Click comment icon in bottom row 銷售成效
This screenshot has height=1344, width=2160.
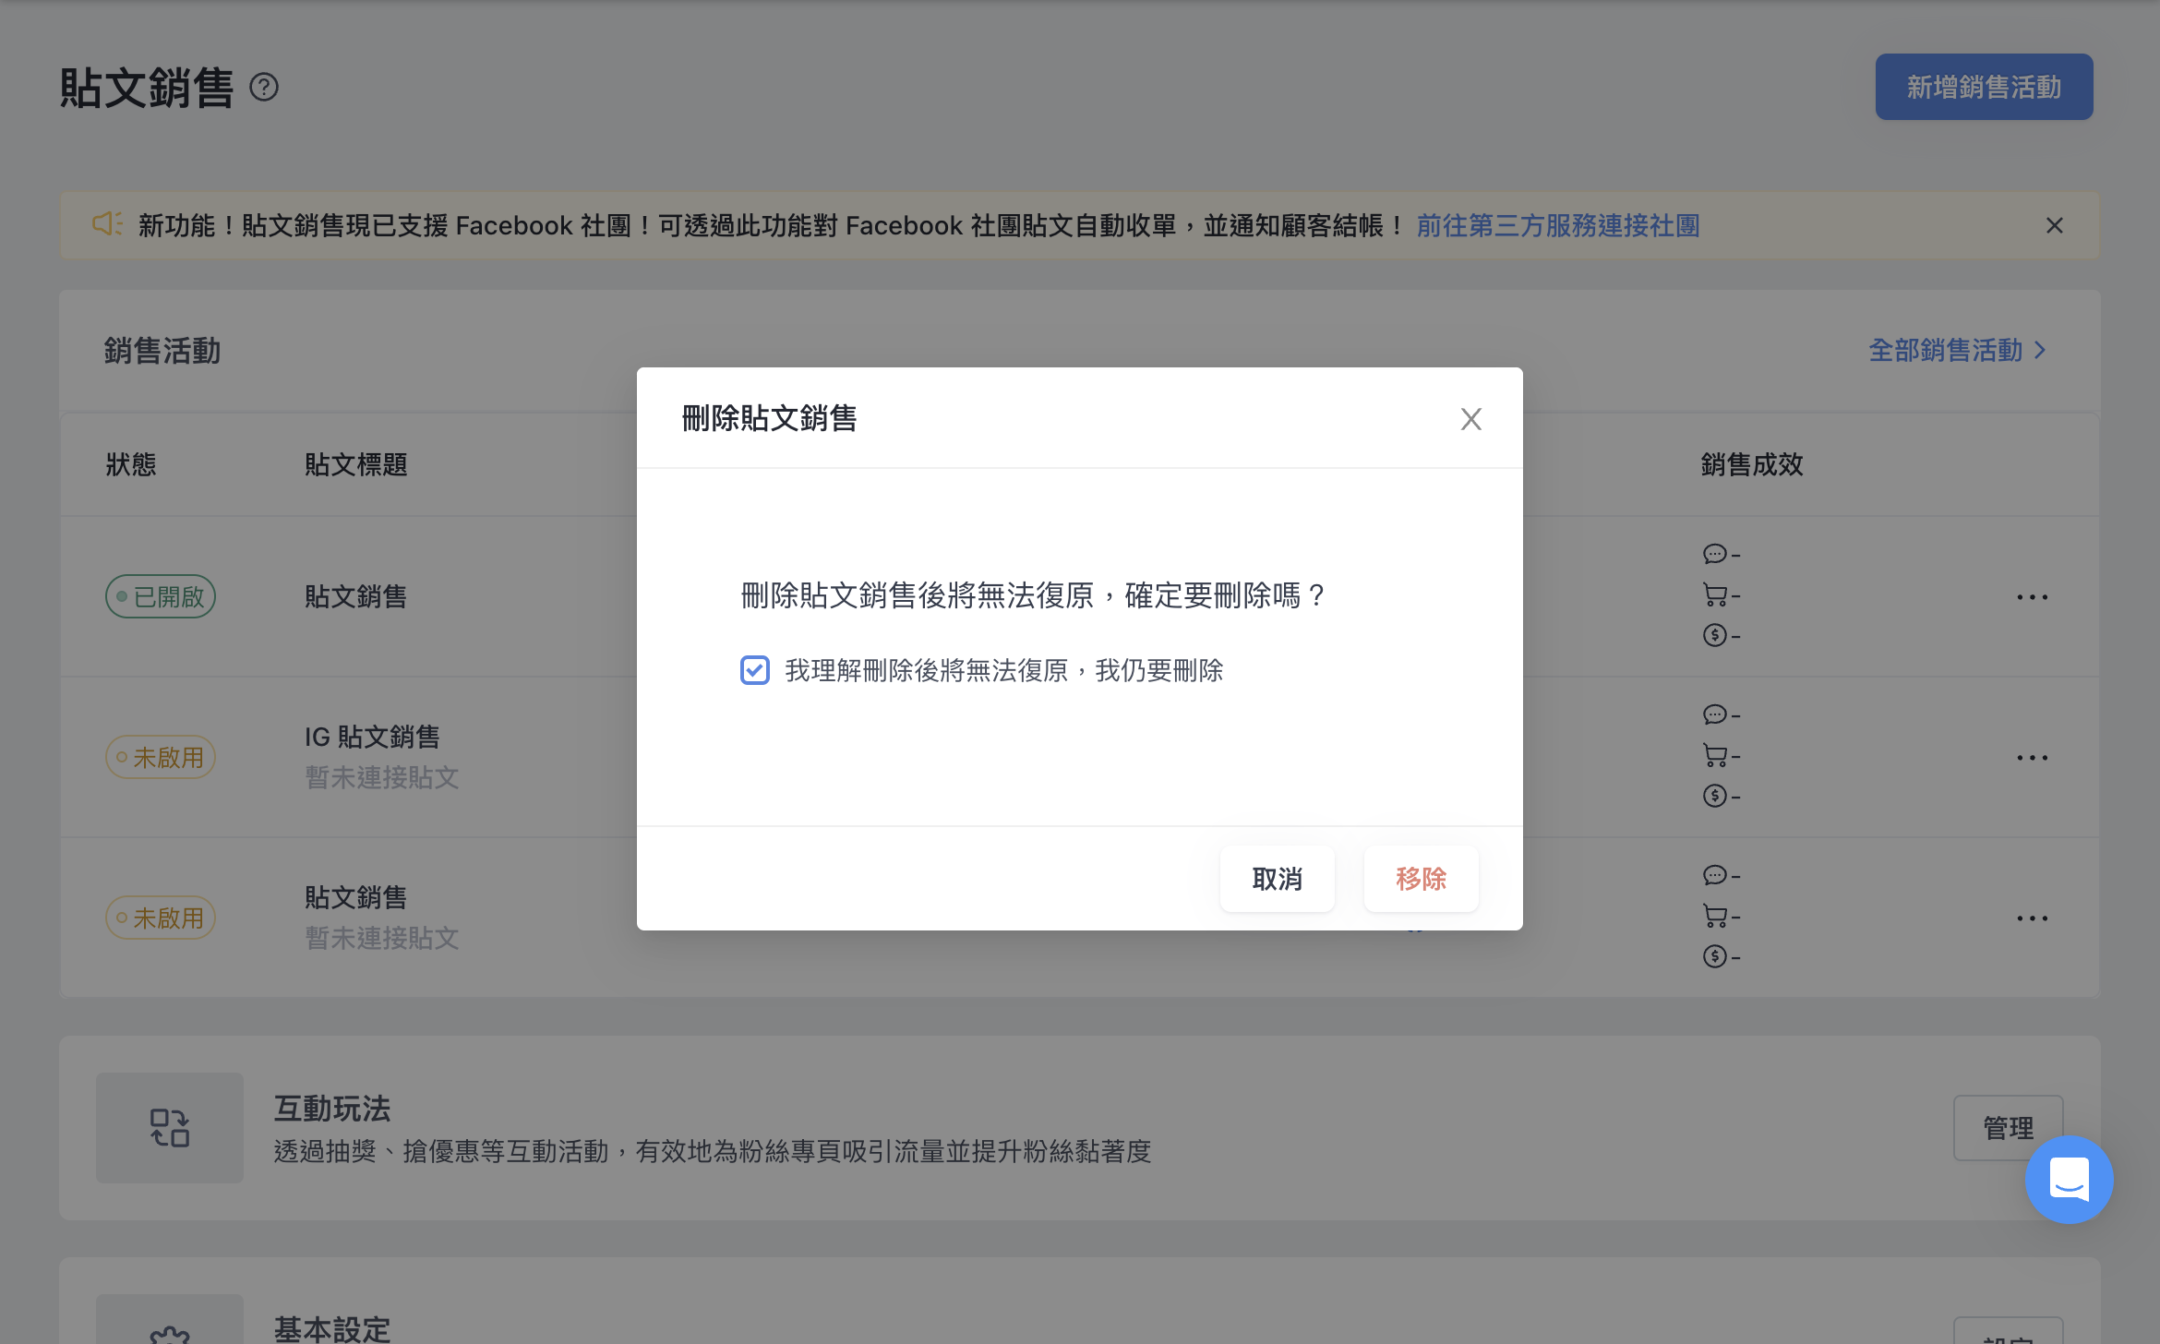tap(1715, 875)
